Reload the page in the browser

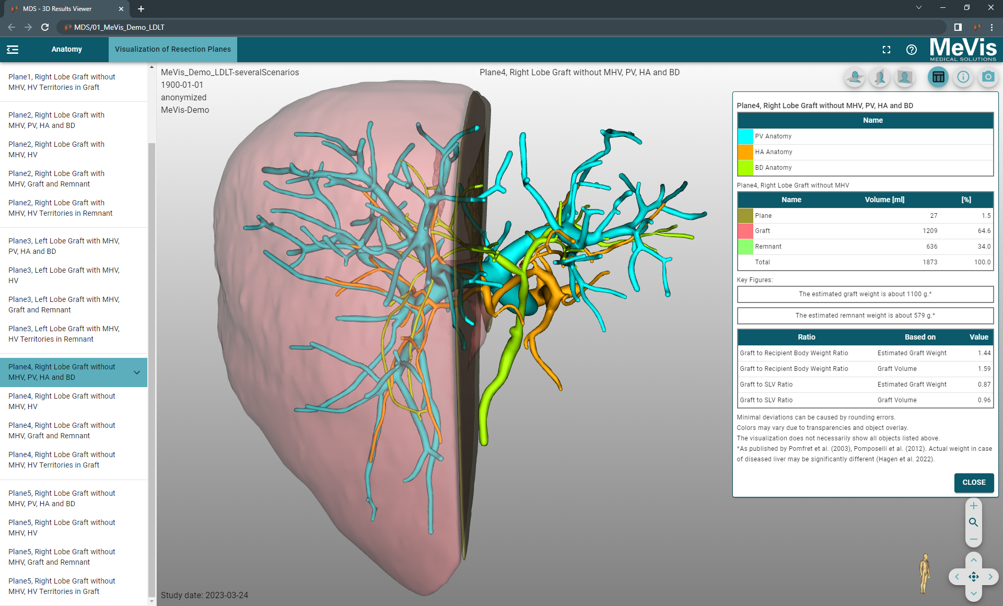tap(45, 27)
